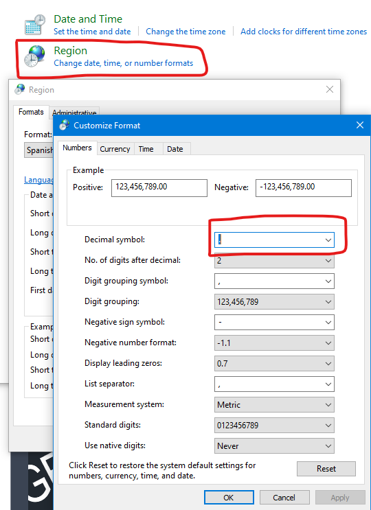
Task: Confirm with the OK button
Action: coord(229,498)
